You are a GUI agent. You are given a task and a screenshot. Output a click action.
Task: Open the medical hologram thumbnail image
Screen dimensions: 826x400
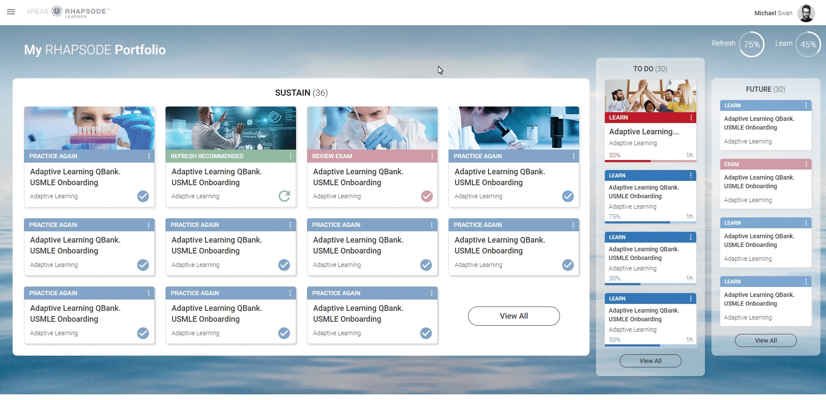point(231,128)
